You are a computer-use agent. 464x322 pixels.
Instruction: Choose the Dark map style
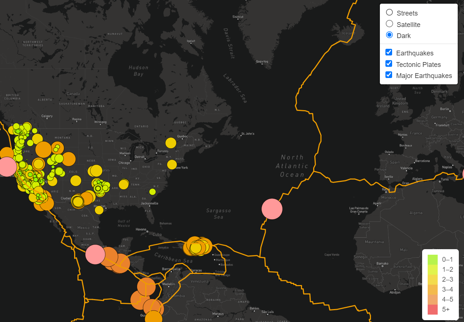[x=389, y=35]
